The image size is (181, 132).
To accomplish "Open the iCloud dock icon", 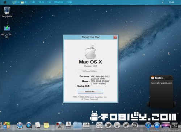I will 99,125.
